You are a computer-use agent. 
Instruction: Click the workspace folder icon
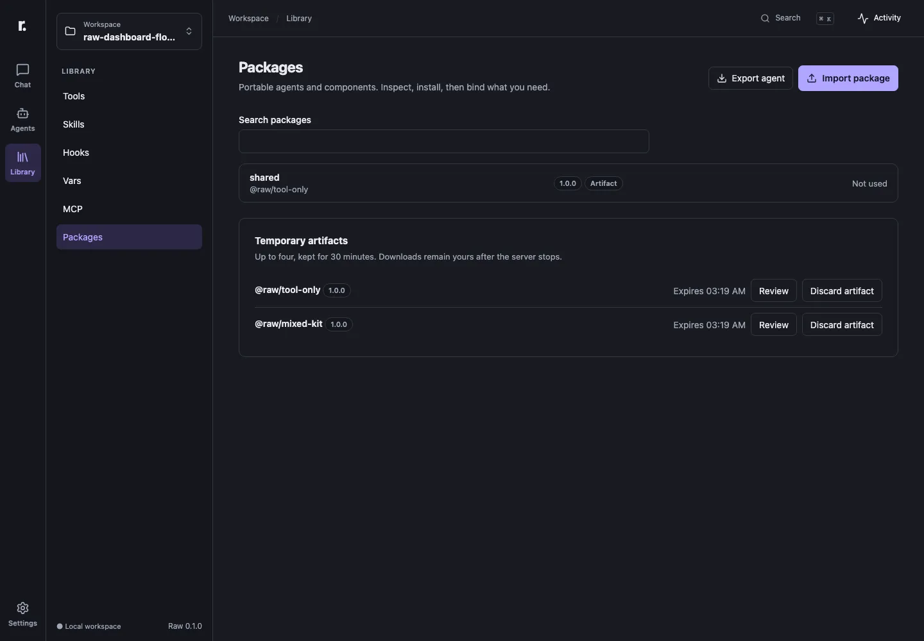pos(71,31)
